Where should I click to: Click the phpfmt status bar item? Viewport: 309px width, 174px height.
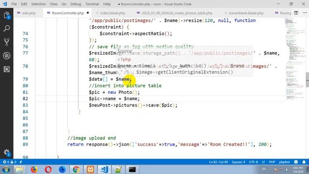click(x=284, y=162)
